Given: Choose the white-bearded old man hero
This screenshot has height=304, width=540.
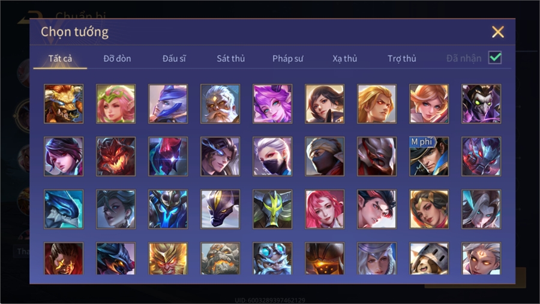Looking at the screenshot, I should pos(220,104).
